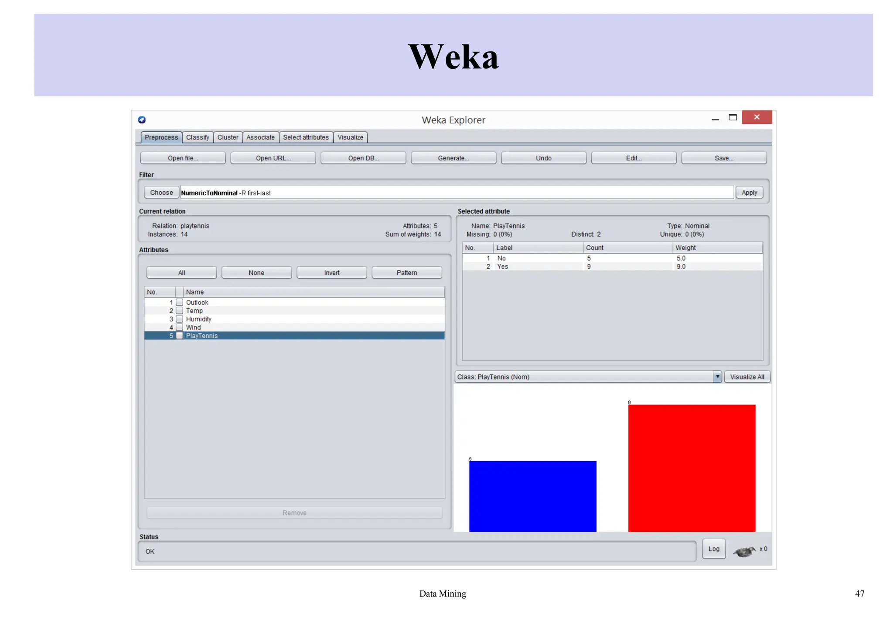Open the Select attributes tab

pos(306,137)
